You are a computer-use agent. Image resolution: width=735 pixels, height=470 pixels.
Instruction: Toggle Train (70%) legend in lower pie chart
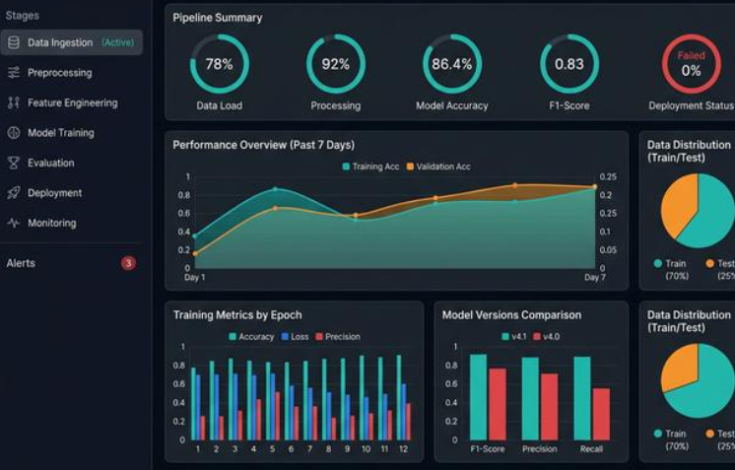tap(671, 439)
